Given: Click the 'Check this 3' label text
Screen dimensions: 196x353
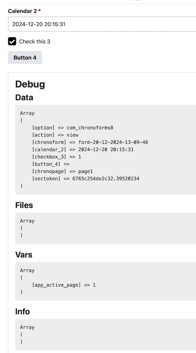Looking at the screenshot, I should click(x=35, y=41).
